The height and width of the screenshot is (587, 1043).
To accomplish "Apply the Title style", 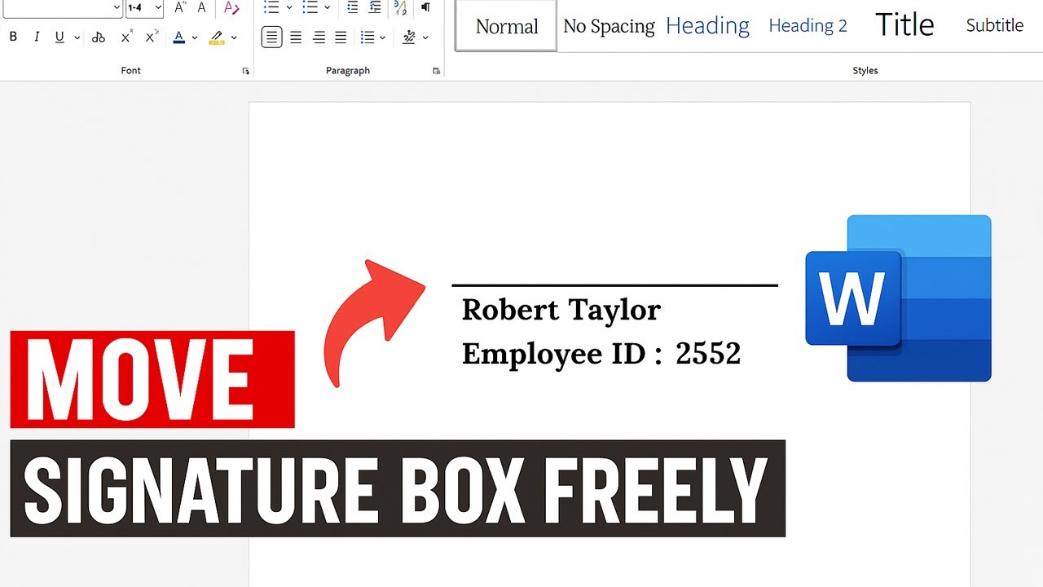I will (904, 26).
